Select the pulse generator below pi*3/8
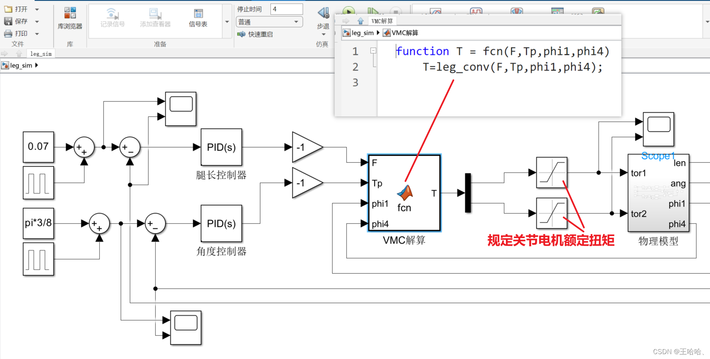 coord(38,259)
